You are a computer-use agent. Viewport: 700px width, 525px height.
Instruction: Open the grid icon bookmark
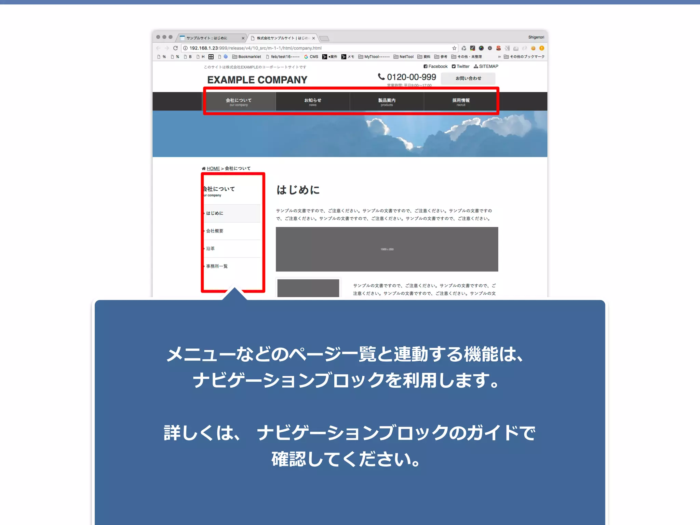[x=211, y=57]
